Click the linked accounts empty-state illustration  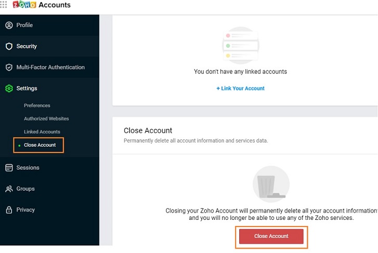point(240,45)
